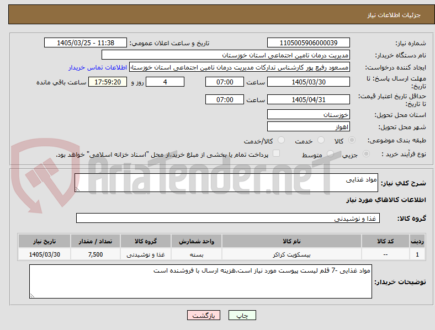
Task: Click the price validity time 07:00 field
Action: point(225,99)
